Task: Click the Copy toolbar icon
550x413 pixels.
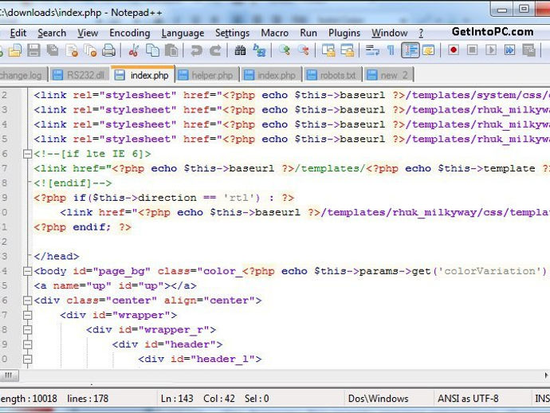Action: coord(152,50)
